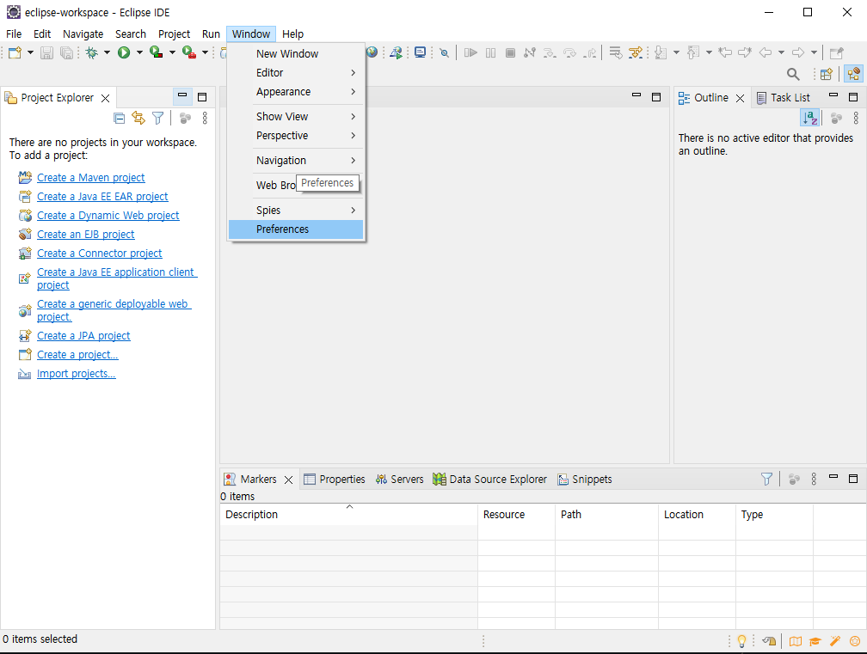Click Import projects link

[x=77, y=373]
